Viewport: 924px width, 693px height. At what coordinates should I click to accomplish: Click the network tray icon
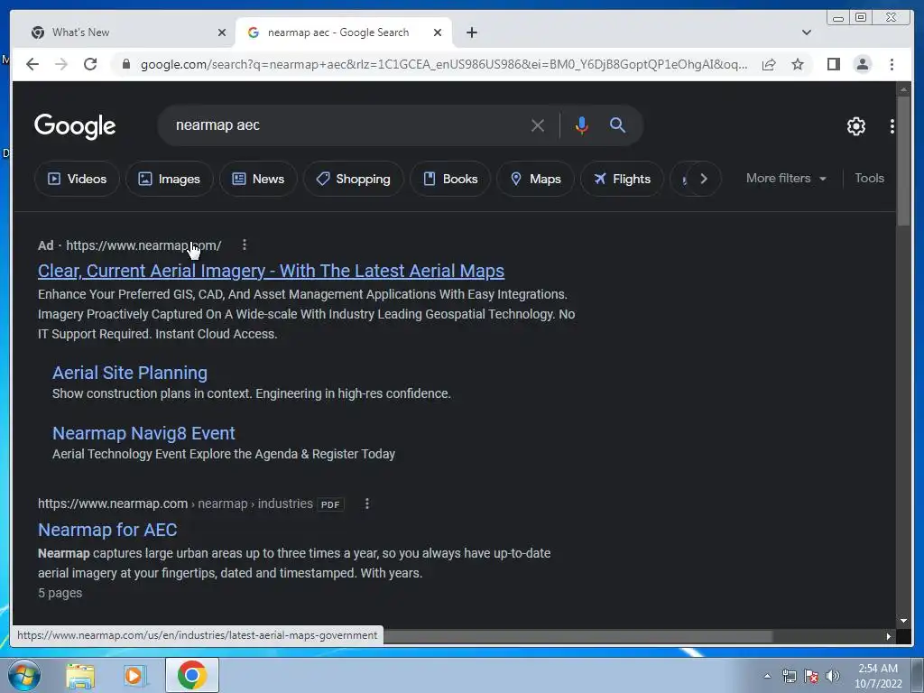[789, 676]
